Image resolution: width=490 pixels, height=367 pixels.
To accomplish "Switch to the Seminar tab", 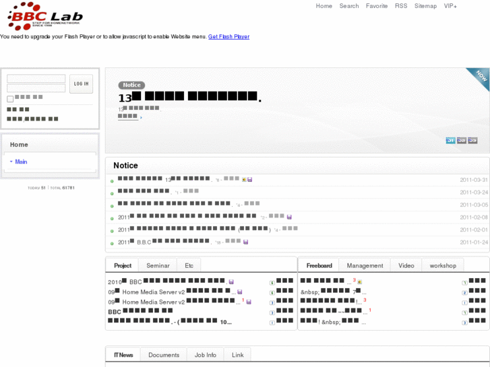I will [x=158, y=265].
